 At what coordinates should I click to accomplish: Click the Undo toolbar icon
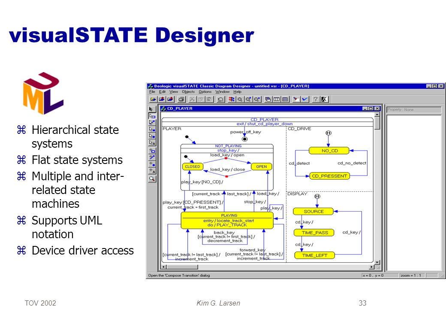point(220,99)
